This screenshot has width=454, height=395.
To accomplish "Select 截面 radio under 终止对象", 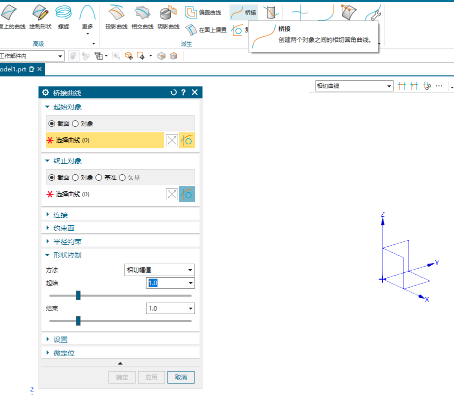I will [x=52, y=178].
